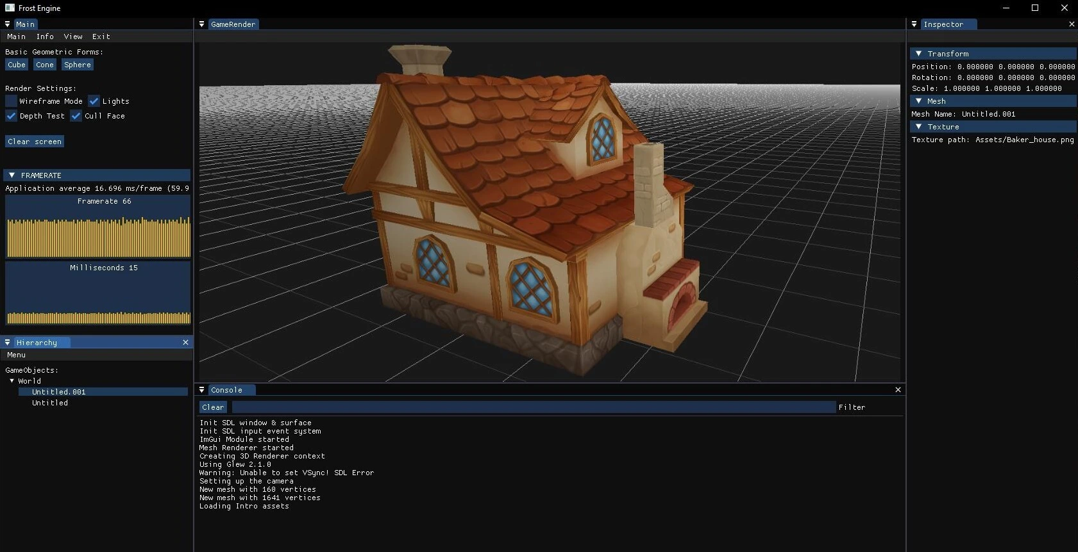Select the Untitled object in hierarchy
The width and height of the screenshot is (1078, 552).
pos(50,403)
